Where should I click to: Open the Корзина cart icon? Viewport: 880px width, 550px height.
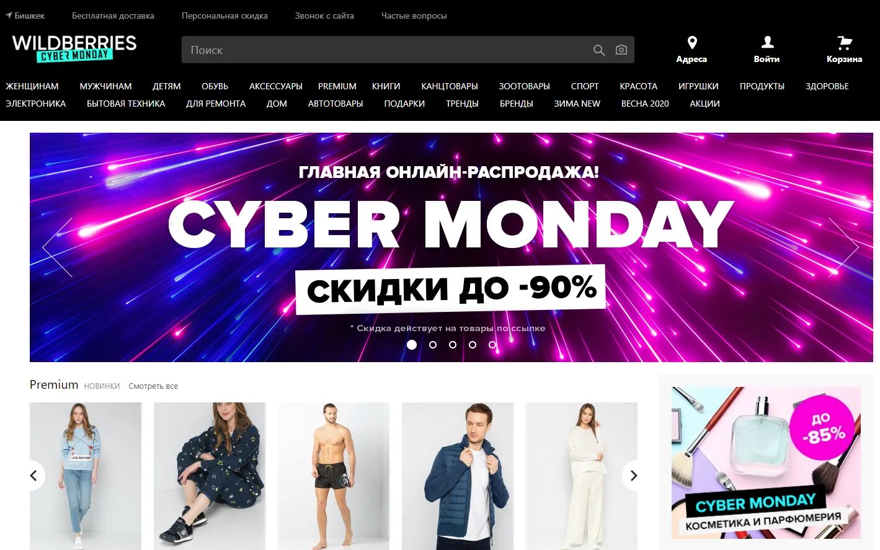pyautogui.click(x=844, y=42)
